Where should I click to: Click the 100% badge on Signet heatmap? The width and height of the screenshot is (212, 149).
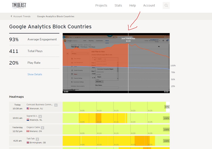[x=166, y=118]
